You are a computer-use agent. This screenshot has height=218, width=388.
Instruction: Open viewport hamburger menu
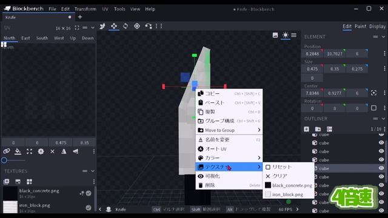pos(293,35)
